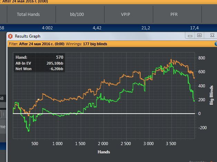The image size is (217, 162).
Task: Maximize the Results Graph window
Action: 199,36
